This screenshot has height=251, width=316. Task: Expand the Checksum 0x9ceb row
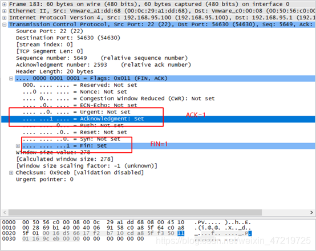[x=11, y=173]
